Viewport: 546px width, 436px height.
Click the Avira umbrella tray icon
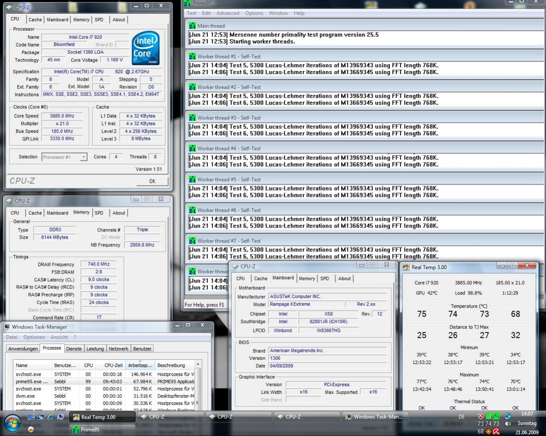(x=496, y=431)
